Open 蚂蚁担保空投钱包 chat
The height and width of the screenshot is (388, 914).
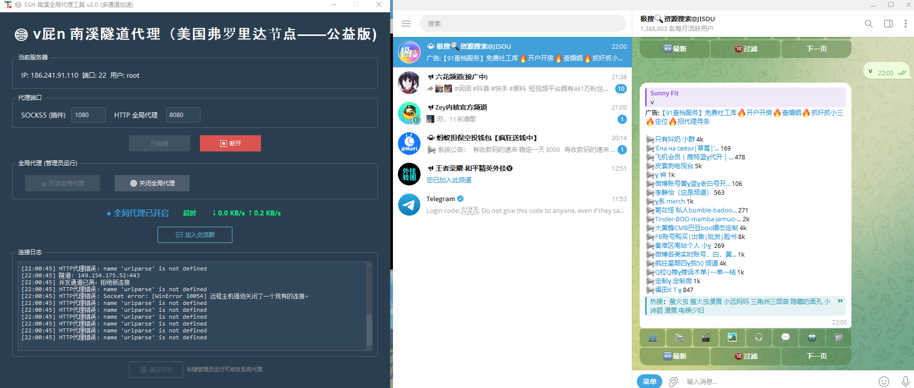point(512,144)
